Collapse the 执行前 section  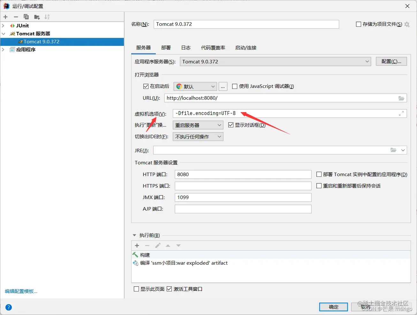pyautogui.click(x=134, y=235)
